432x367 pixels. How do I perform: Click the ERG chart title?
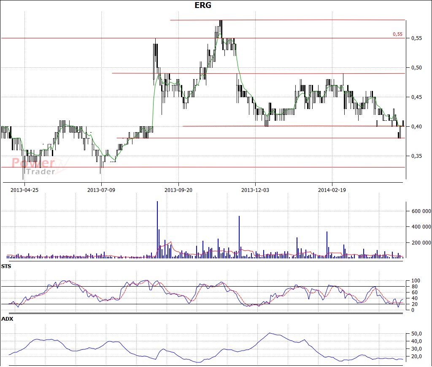click(203, 5)
